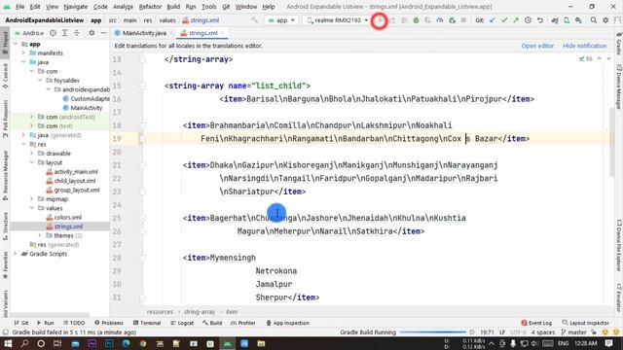
Task: Open the Device File Explorer side panel
Action: point(619,246)
